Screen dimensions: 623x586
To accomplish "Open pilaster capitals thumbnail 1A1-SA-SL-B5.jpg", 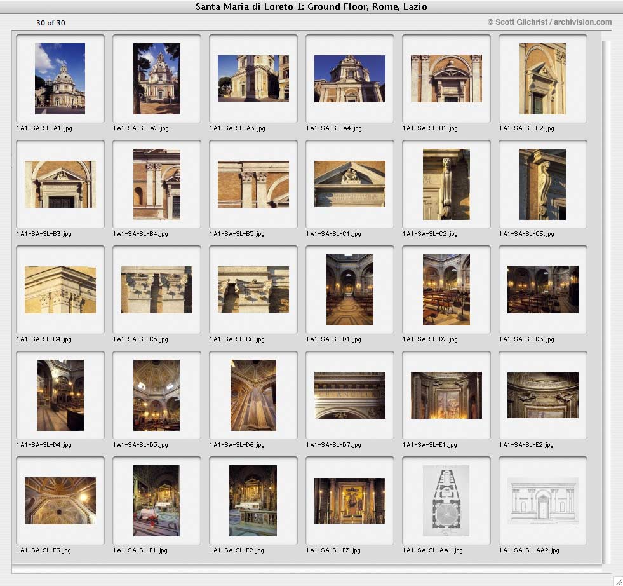I will [x=253, y=184].
